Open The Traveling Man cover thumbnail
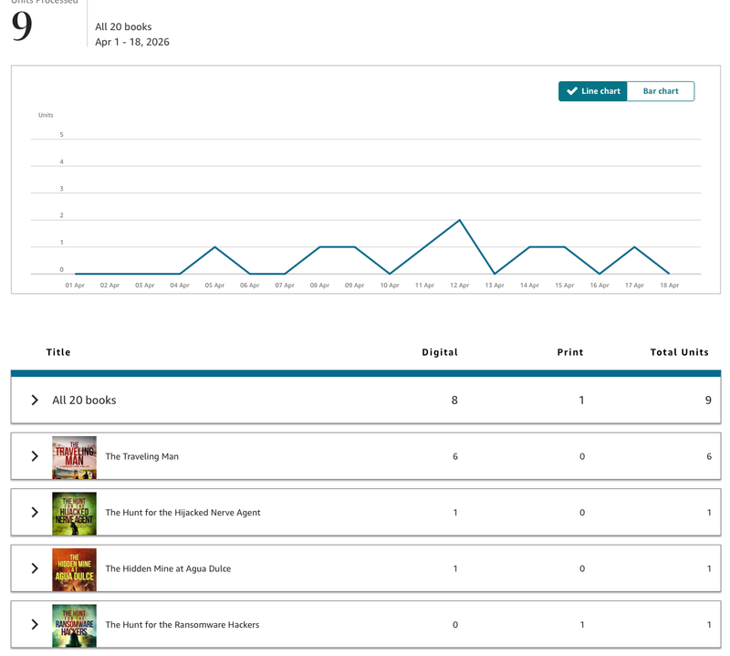This screenshot has height=656, width=730. (75, 457)
